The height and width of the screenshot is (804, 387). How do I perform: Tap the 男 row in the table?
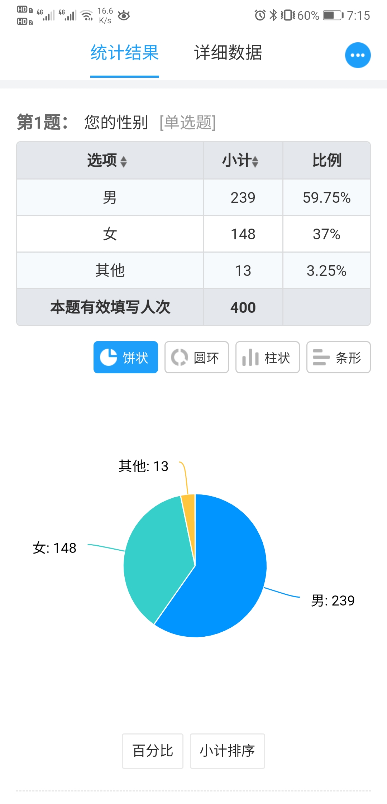193,197
